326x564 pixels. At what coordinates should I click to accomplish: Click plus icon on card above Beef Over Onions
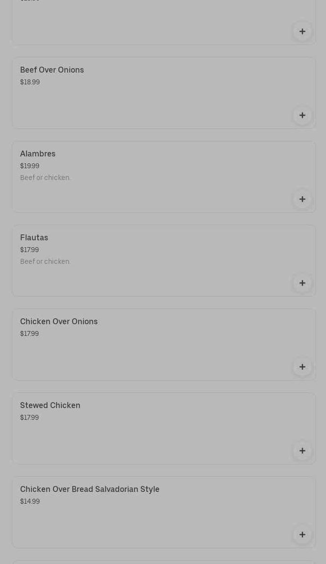coord(302,31)
